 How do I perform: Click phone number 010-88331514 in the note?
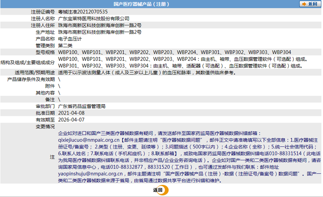(285, 154)
